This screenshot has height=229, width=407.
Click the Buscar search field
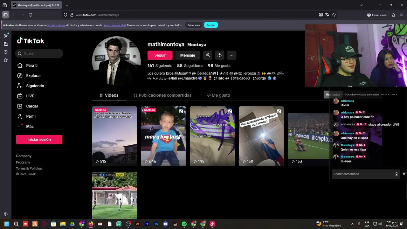(x=39, y=53)
